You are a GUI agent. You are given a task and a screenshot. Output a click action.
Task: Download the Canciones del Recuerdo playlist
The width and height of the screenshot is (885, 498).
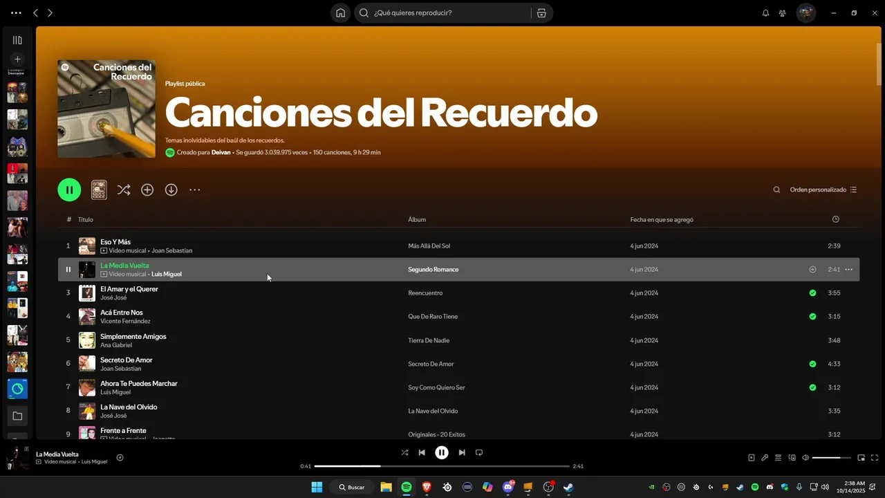171,190
